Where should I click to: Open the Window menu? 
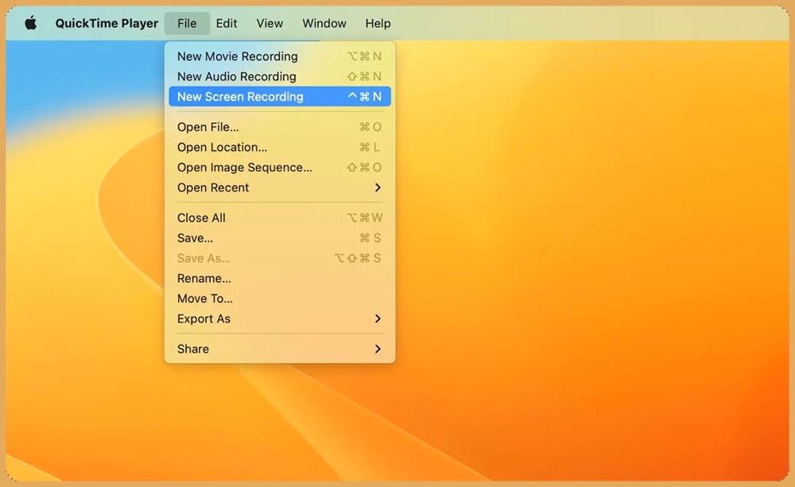(x=324, y=23)
